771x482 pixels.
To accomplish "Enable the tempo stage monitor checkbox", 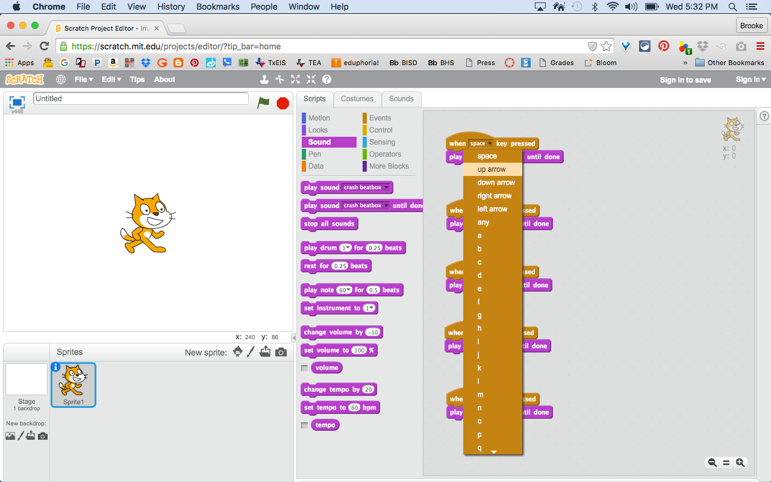I will 304,425.
